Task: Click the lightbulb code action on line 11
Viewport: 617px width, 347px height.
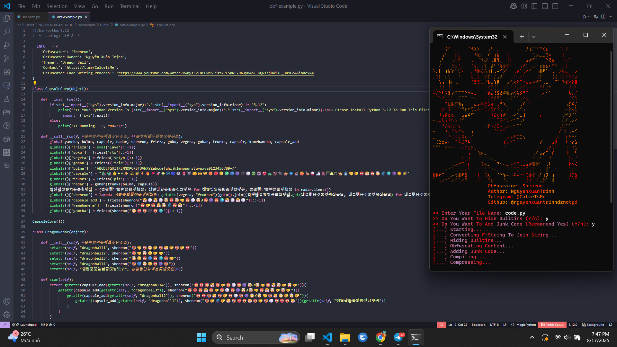Action: pyautogui.click(x=35, y=83)
